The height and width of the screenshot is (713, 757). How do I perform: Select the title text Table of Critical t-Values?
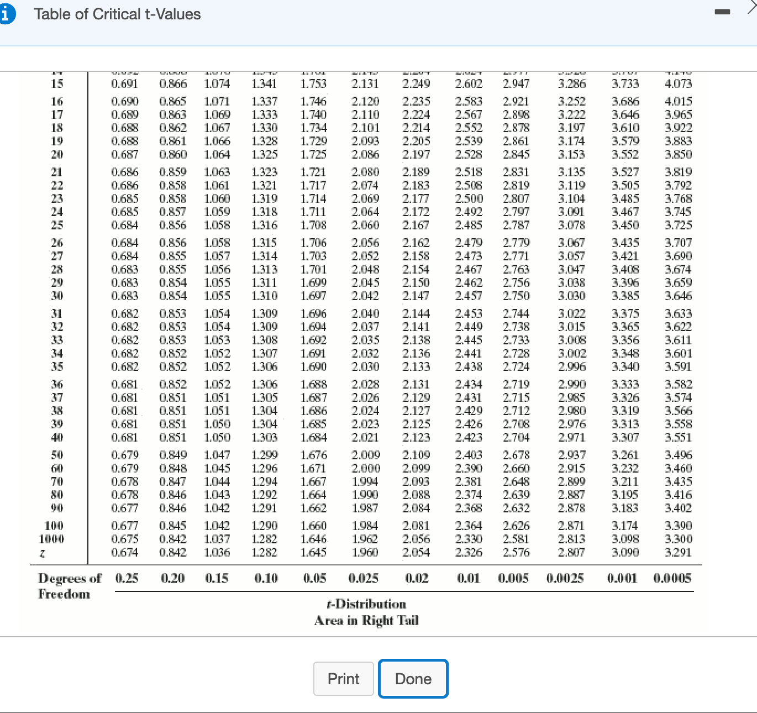point(117,14)
